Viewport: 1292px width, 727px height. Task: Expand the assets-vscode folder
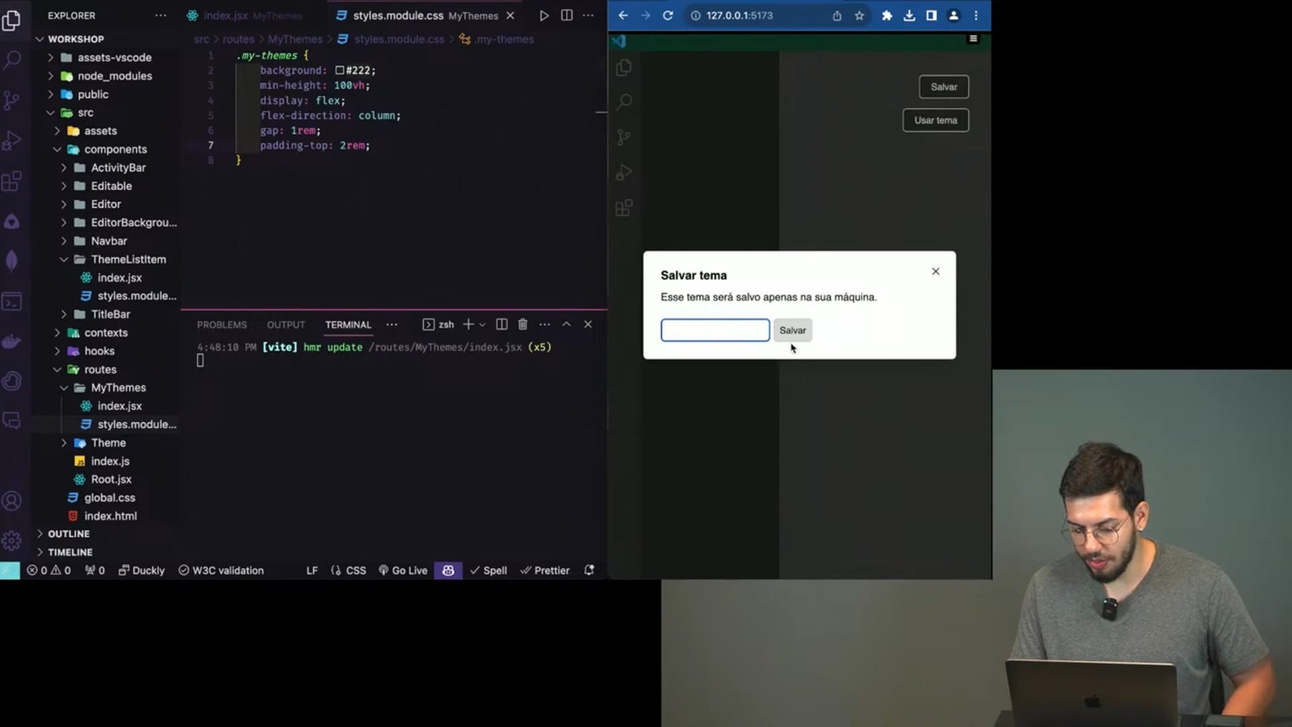coord(114,58)
